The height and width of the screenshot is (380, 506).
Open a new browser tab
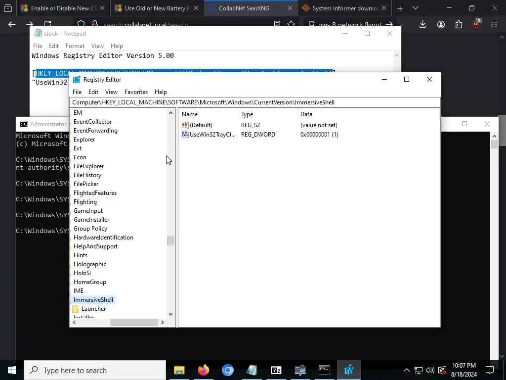tap(400, 8)
